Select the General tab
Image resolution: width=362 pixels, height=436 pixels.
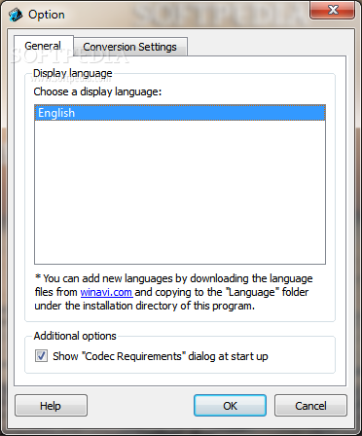click(x=44, y=46)
